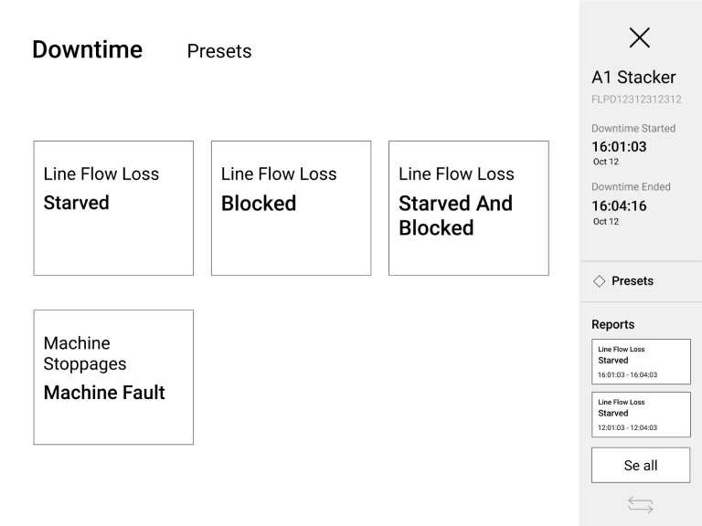Click the FLPD12312312312 machine ID
Viewport: 702px width, 526px height.
pos(637,99)
